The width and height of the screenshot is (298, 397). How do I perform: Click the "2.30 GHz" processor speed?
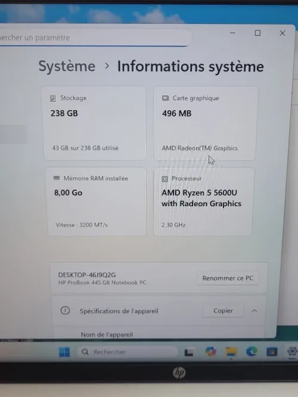(x=173, y=225)
